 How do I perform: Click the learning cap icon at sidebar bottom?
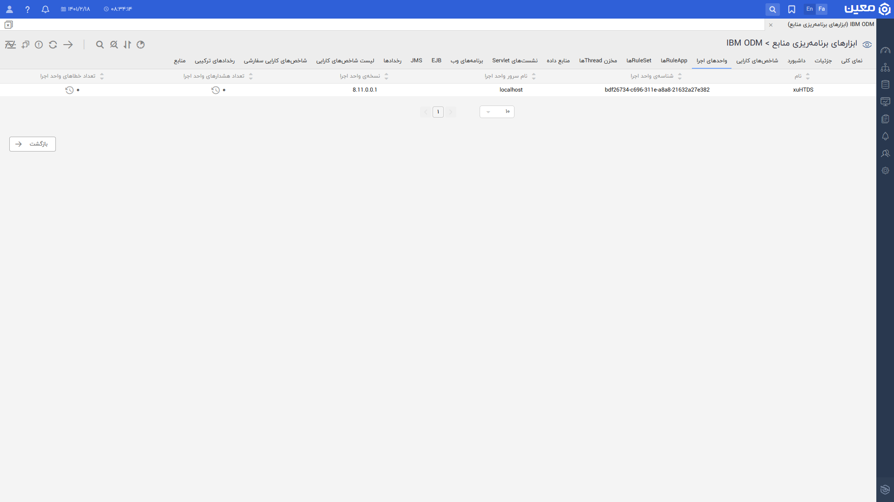point(885,489)
